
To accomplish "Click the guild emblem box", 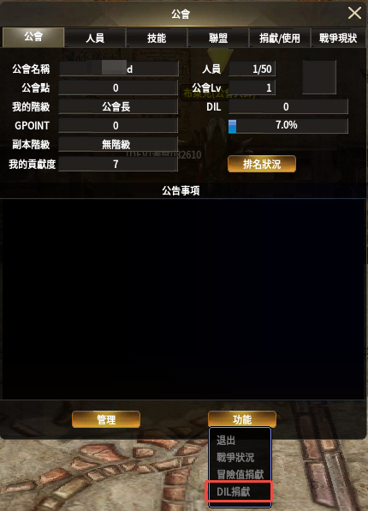I will (319, 77).
